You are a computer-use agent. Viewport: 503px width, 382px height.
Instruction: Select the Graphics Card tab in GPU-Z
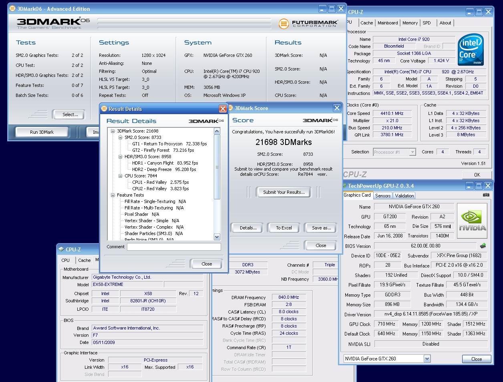coord(357,195)
